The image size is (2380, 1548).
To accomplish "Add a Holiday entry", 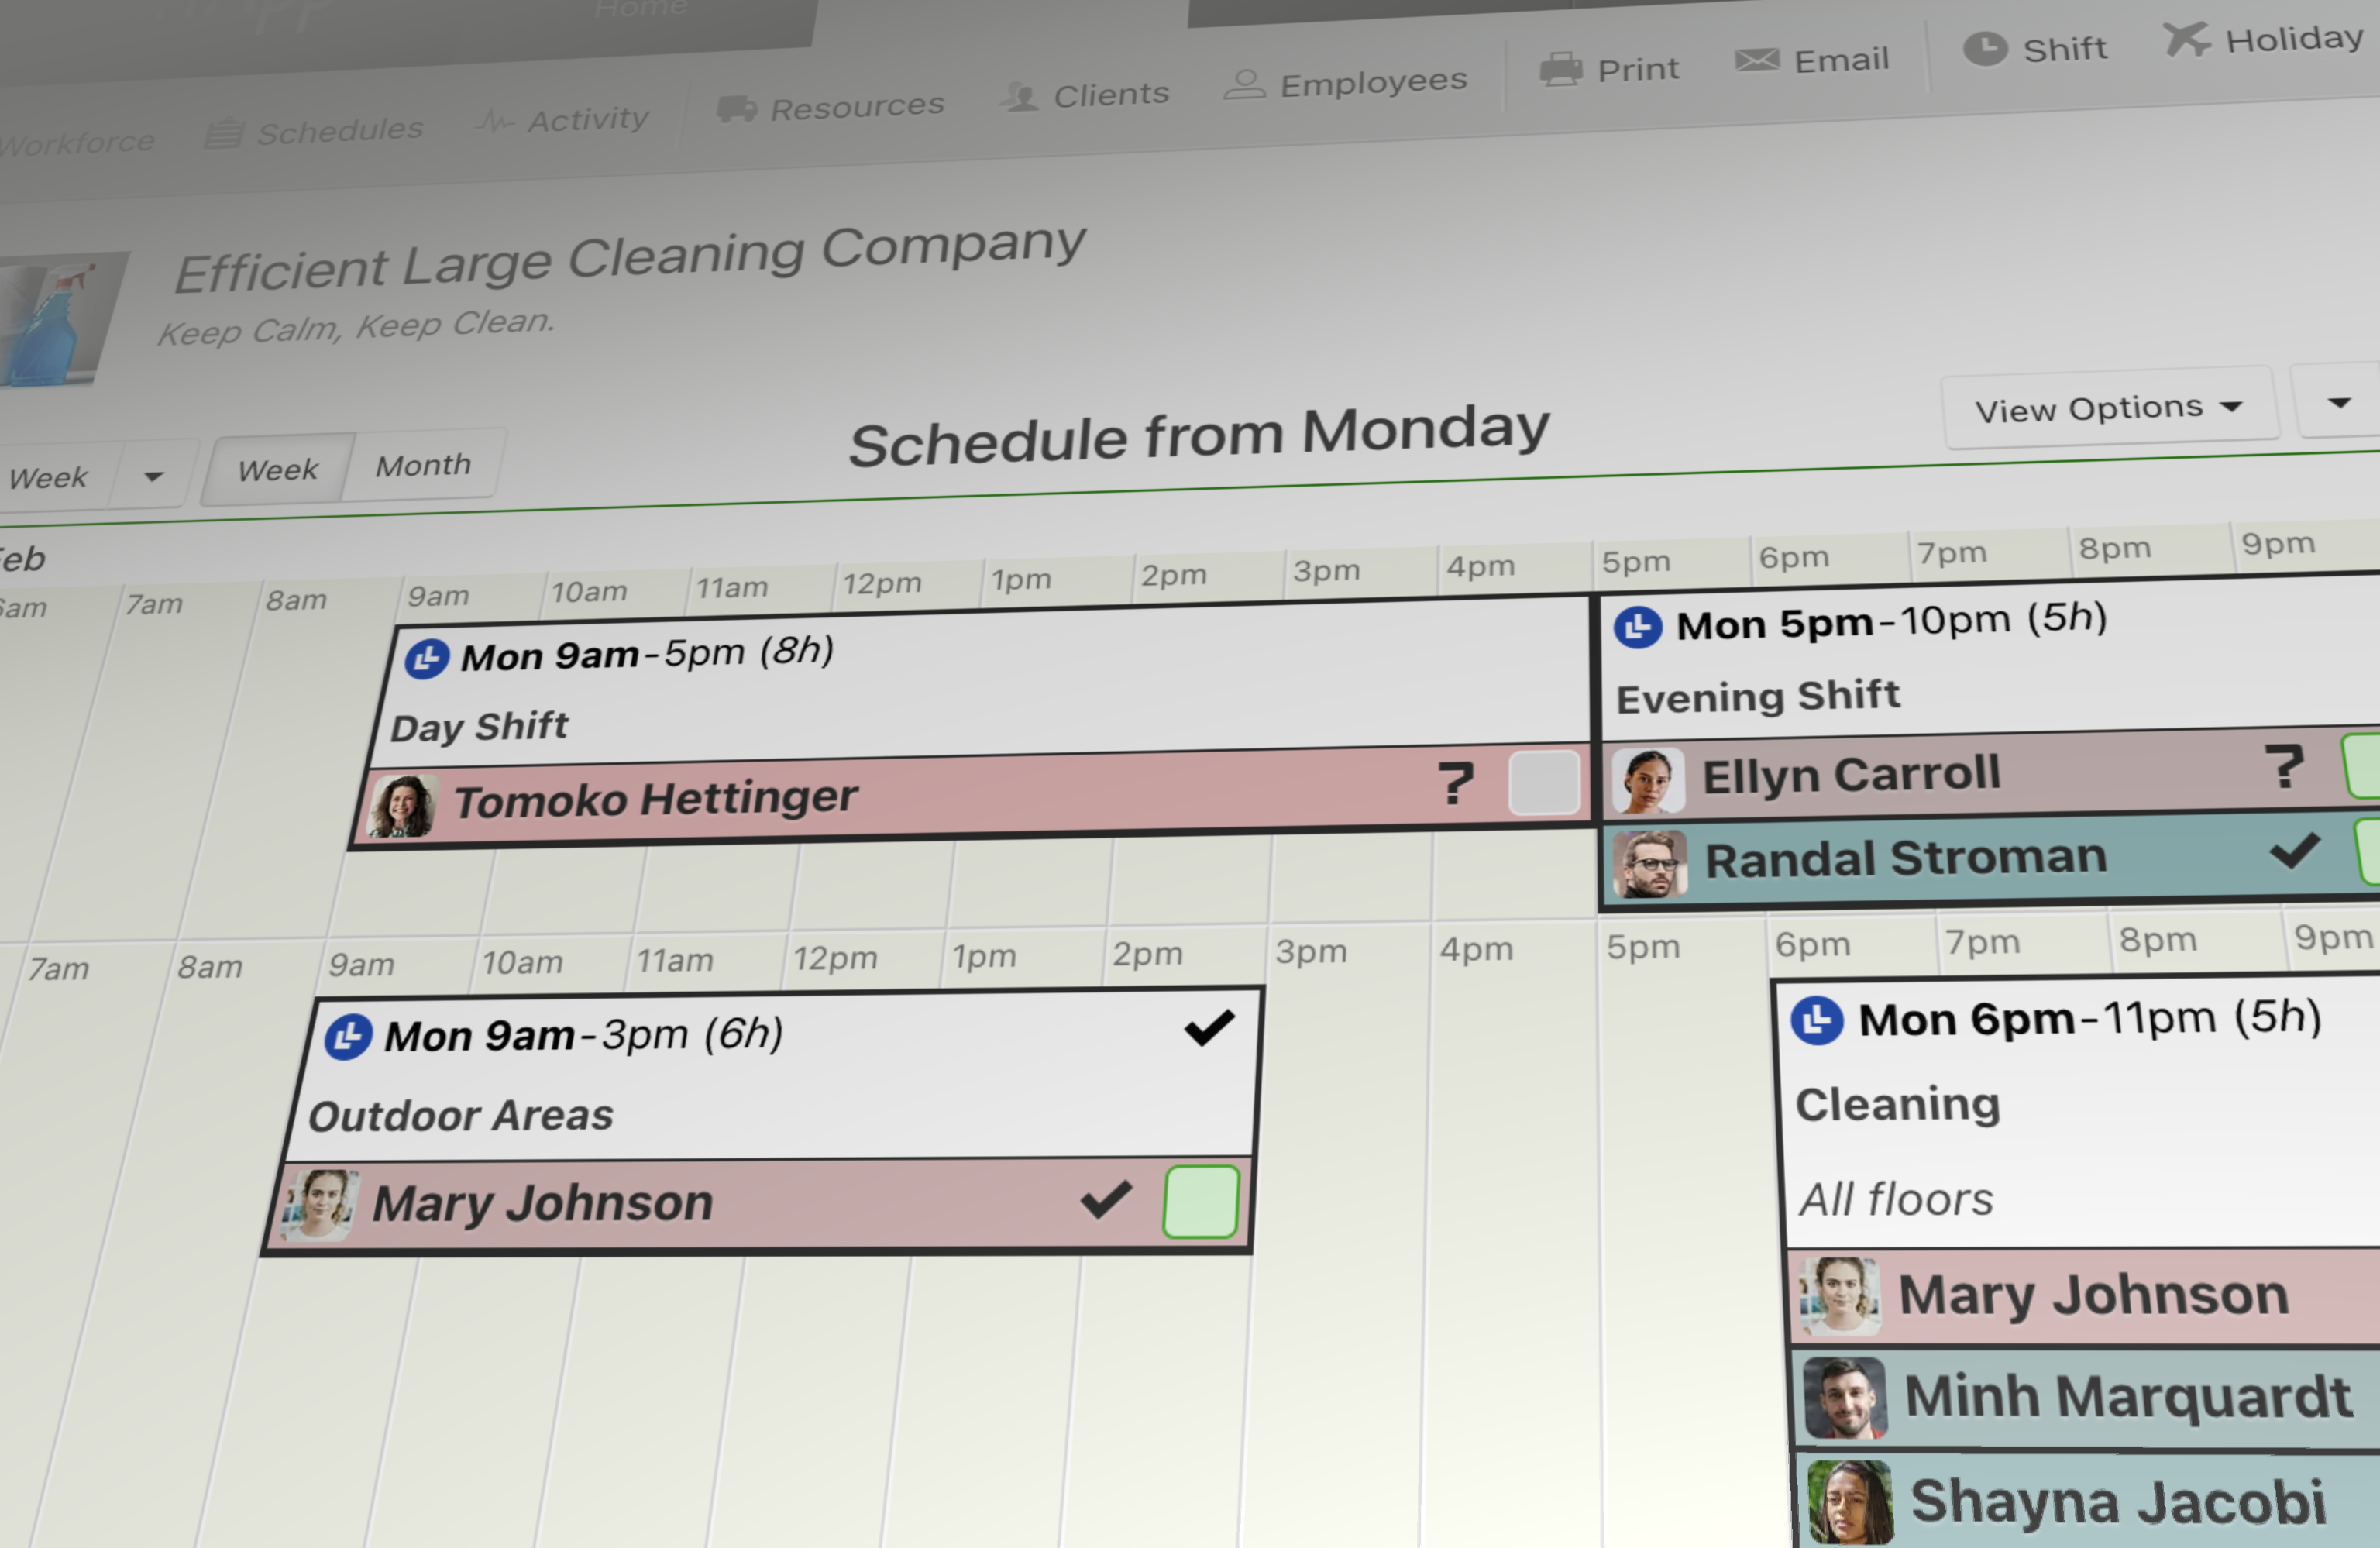I will pyautogui.click(x=2264, y=39).
